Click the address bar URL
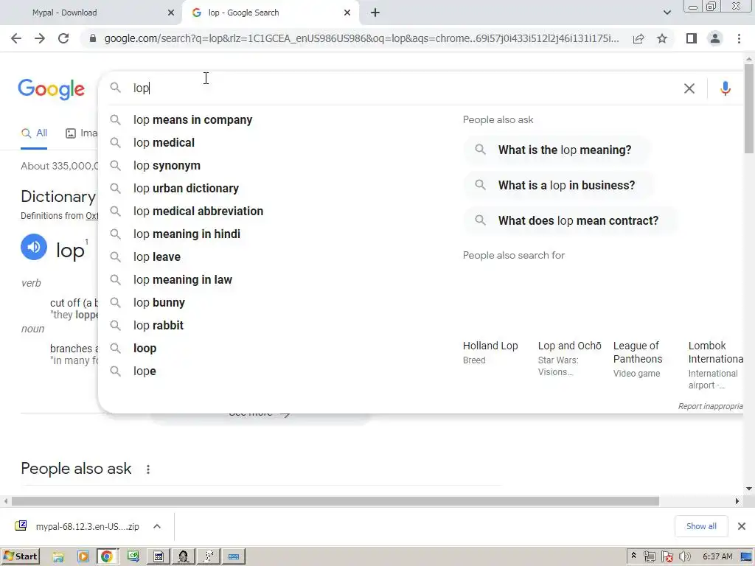This screenshot has width=755, height=566. point(361,38)
